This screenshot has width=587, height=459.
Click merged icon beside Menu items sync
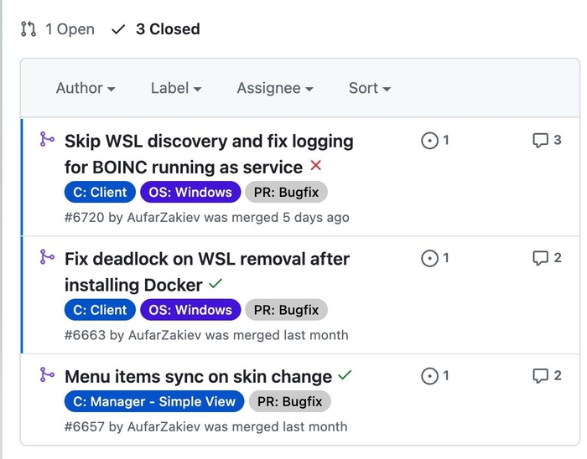(x=47, y=374)
